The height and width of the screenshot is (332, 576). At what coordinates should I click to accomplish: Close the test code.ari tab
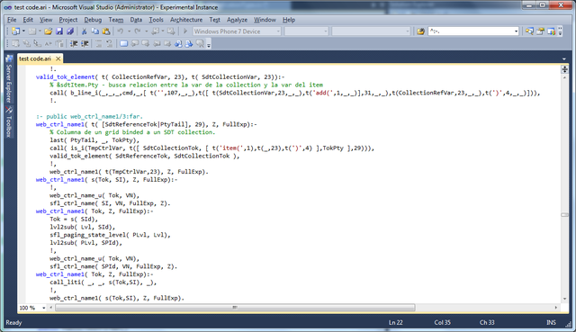pyautogui.click(x=58, y=58)
